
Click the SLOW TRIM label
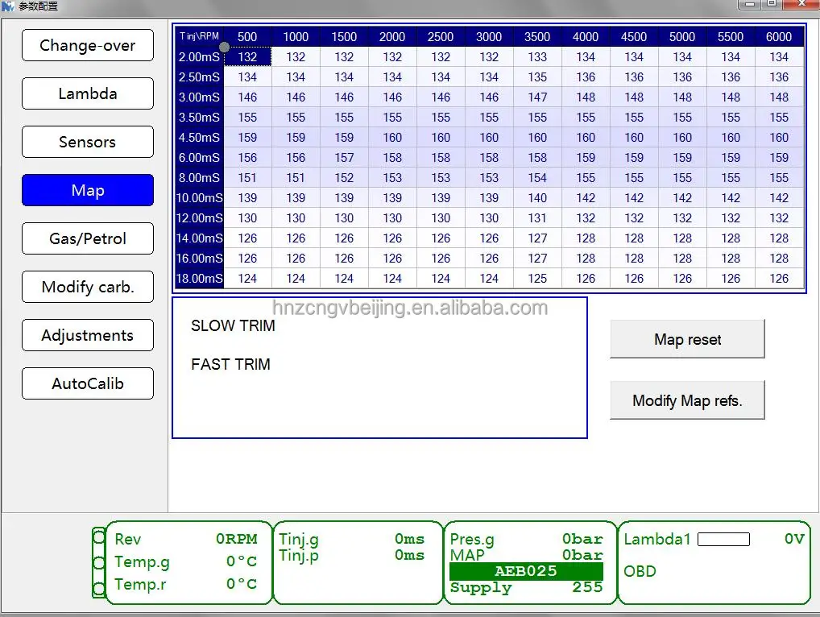(233, 325)
